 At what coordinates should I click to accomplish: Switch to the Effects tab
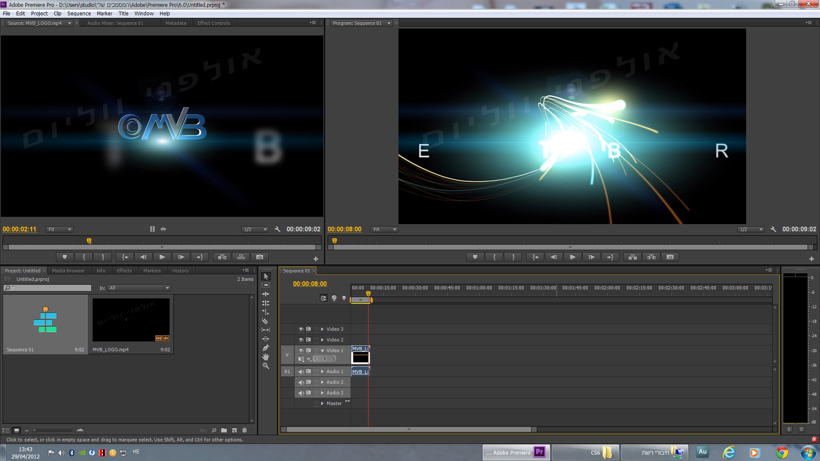124,271
